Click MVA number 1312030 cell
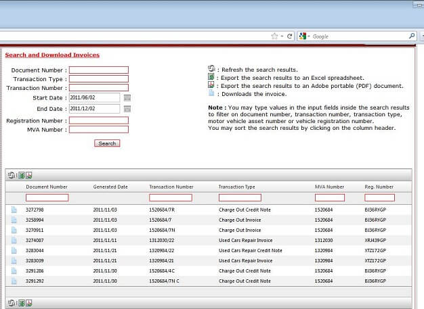424x309 pixels. 324,240
